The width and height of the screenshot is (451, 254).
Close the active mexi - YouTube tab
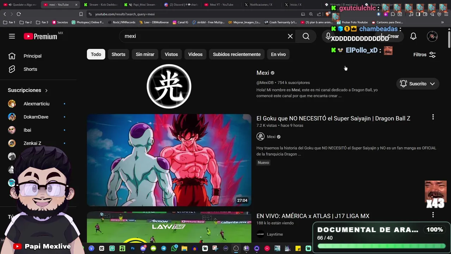76,5
